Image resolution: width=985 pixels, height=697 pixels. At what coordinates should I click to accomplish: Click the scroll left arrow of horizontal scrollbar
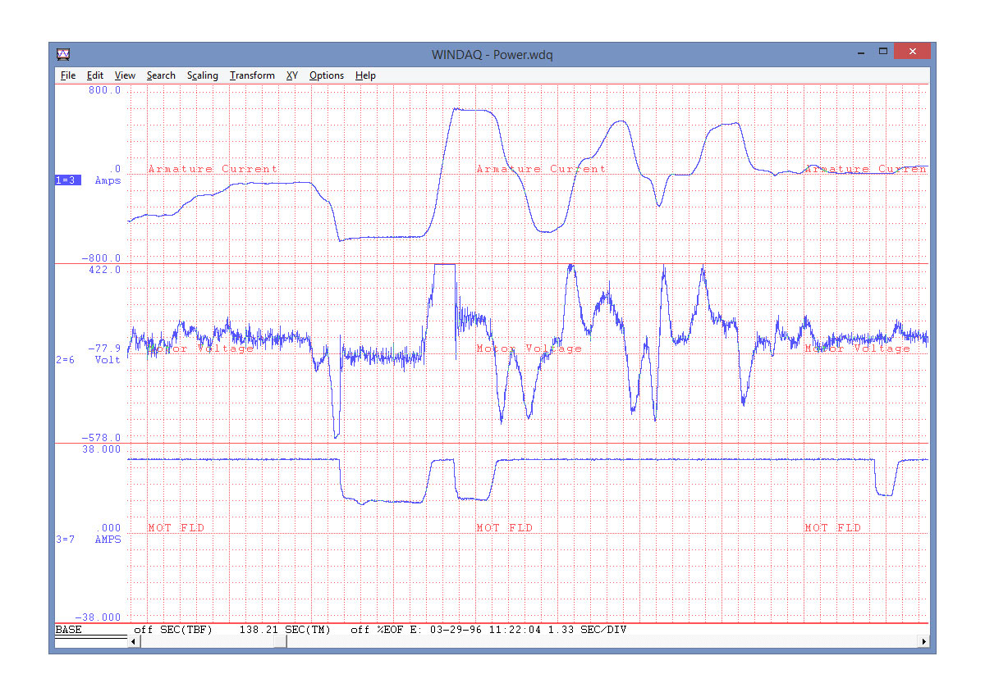point(135,642)
